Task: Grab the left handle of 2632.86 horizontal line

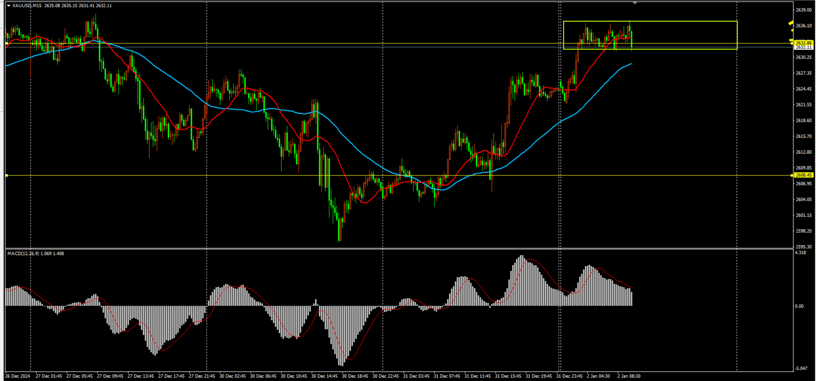Action: coord(7,43)
